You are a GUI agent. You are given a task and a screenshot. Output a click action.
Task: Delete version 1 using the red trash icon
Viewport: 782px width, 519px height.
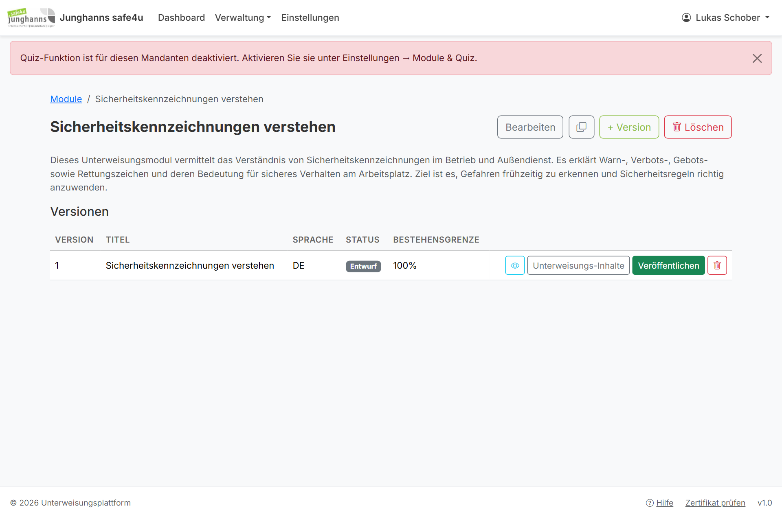717,265
